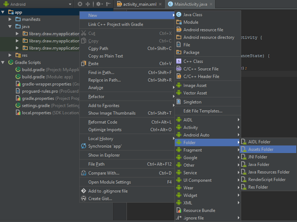Click the C++ Class icon
The height and width of the screenshot is (222, 297).
coord(179,61)
